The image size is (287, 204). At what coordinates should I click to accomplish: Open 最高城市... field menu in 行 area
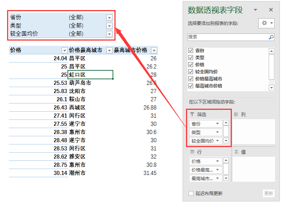tap(217, 178)
